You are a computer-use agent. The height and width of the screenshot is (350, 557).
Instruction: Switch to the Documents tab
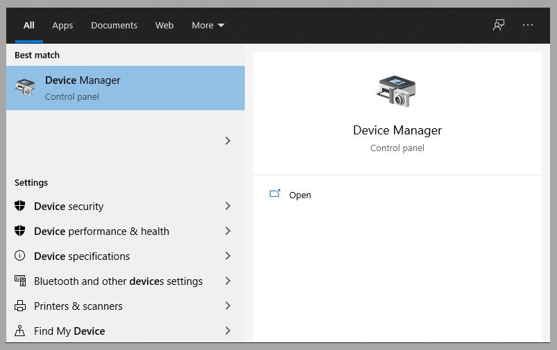click(x=114, y=26)
